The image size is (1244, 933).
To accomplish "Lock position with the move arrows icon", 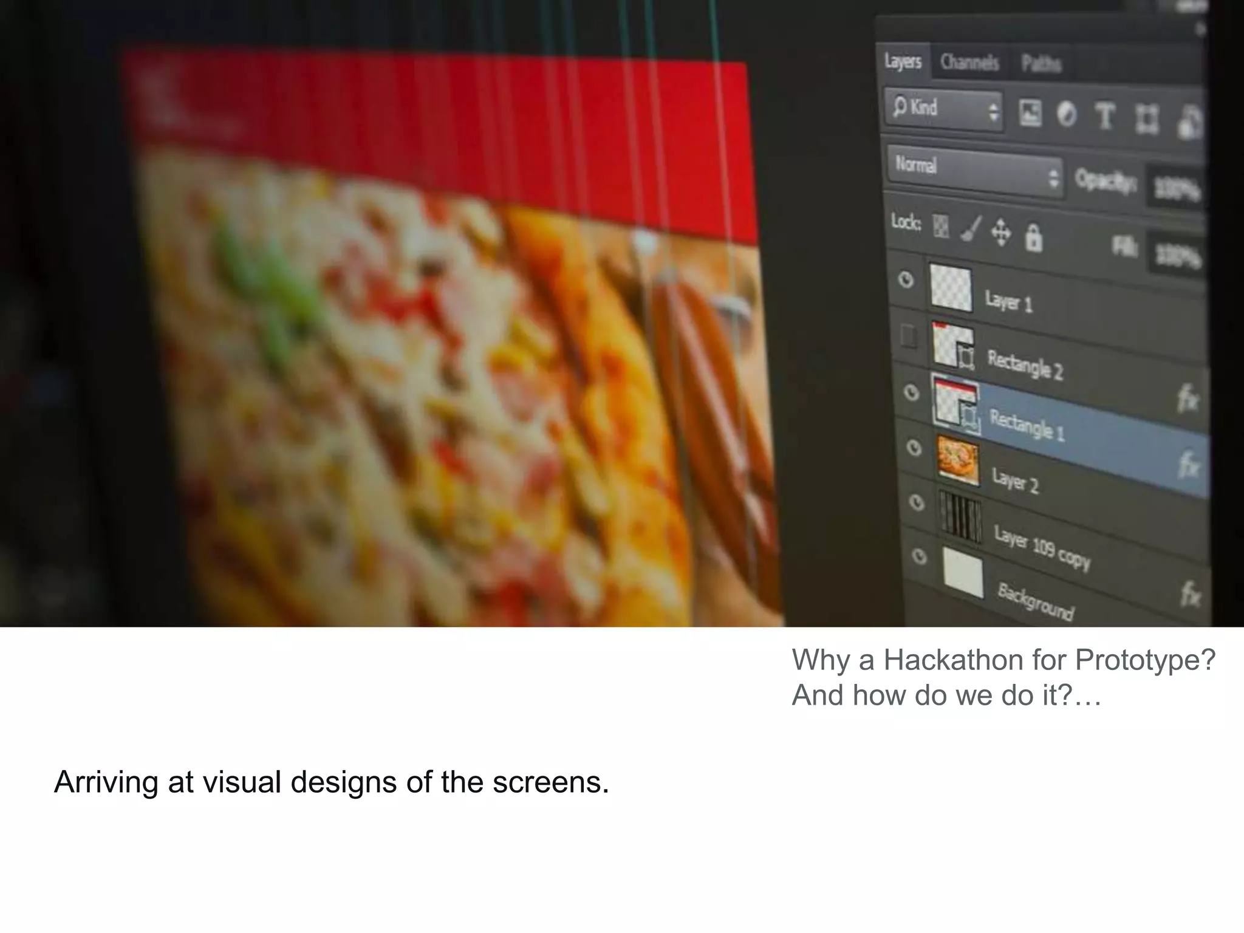I will click(1001, 233).
